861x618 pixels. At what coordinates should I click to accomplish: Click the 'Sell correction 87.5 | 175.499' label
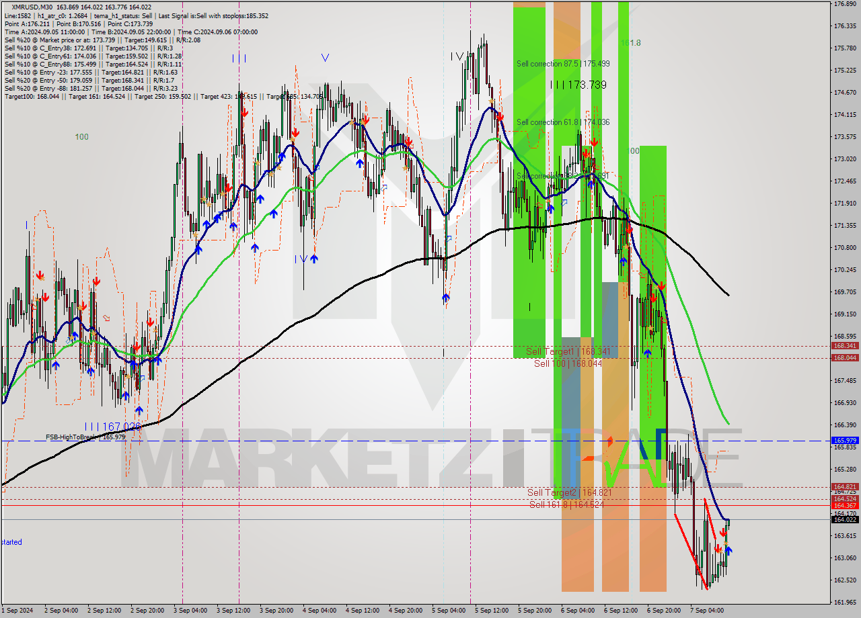[563, 64]
